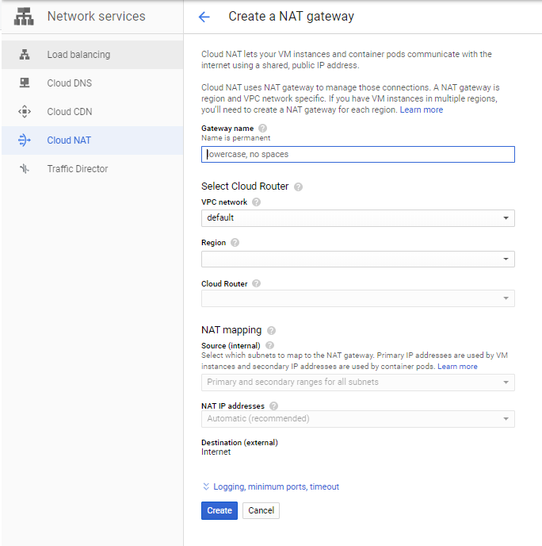Show help for VPC network field
This screenshot has height=546, width=542.
(x=256, y=202)
